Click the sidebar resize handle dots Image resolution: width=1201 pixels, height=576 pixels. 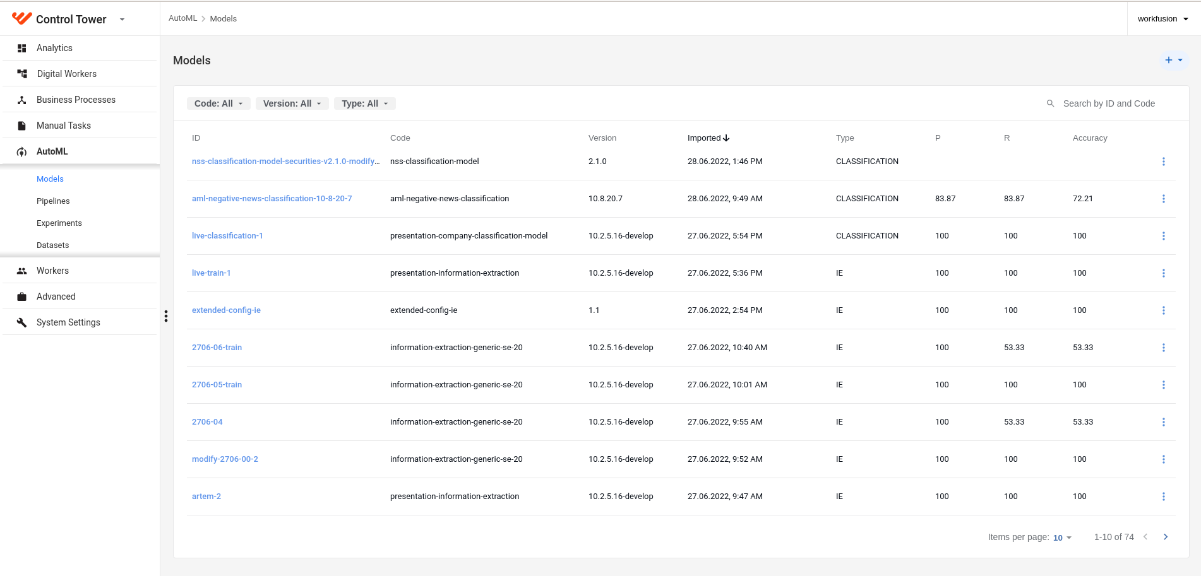(166, 316)
